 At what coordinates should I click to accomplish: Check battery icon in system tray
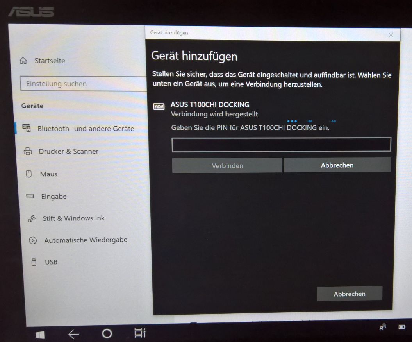402,327
